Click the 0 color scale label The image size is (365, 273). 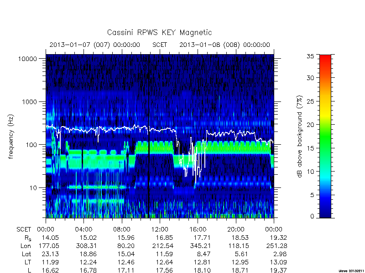pyautogui.click(x=312, y=217)
